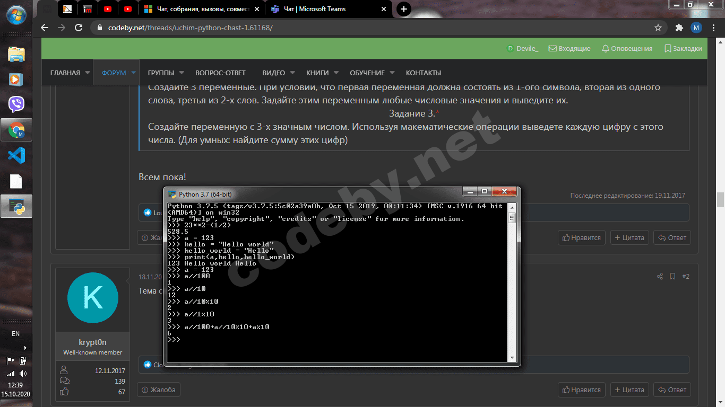This screenshot has height=407, width=725.
Task: Bookmark this page with the star icon
Action: [x=658, y=28]
